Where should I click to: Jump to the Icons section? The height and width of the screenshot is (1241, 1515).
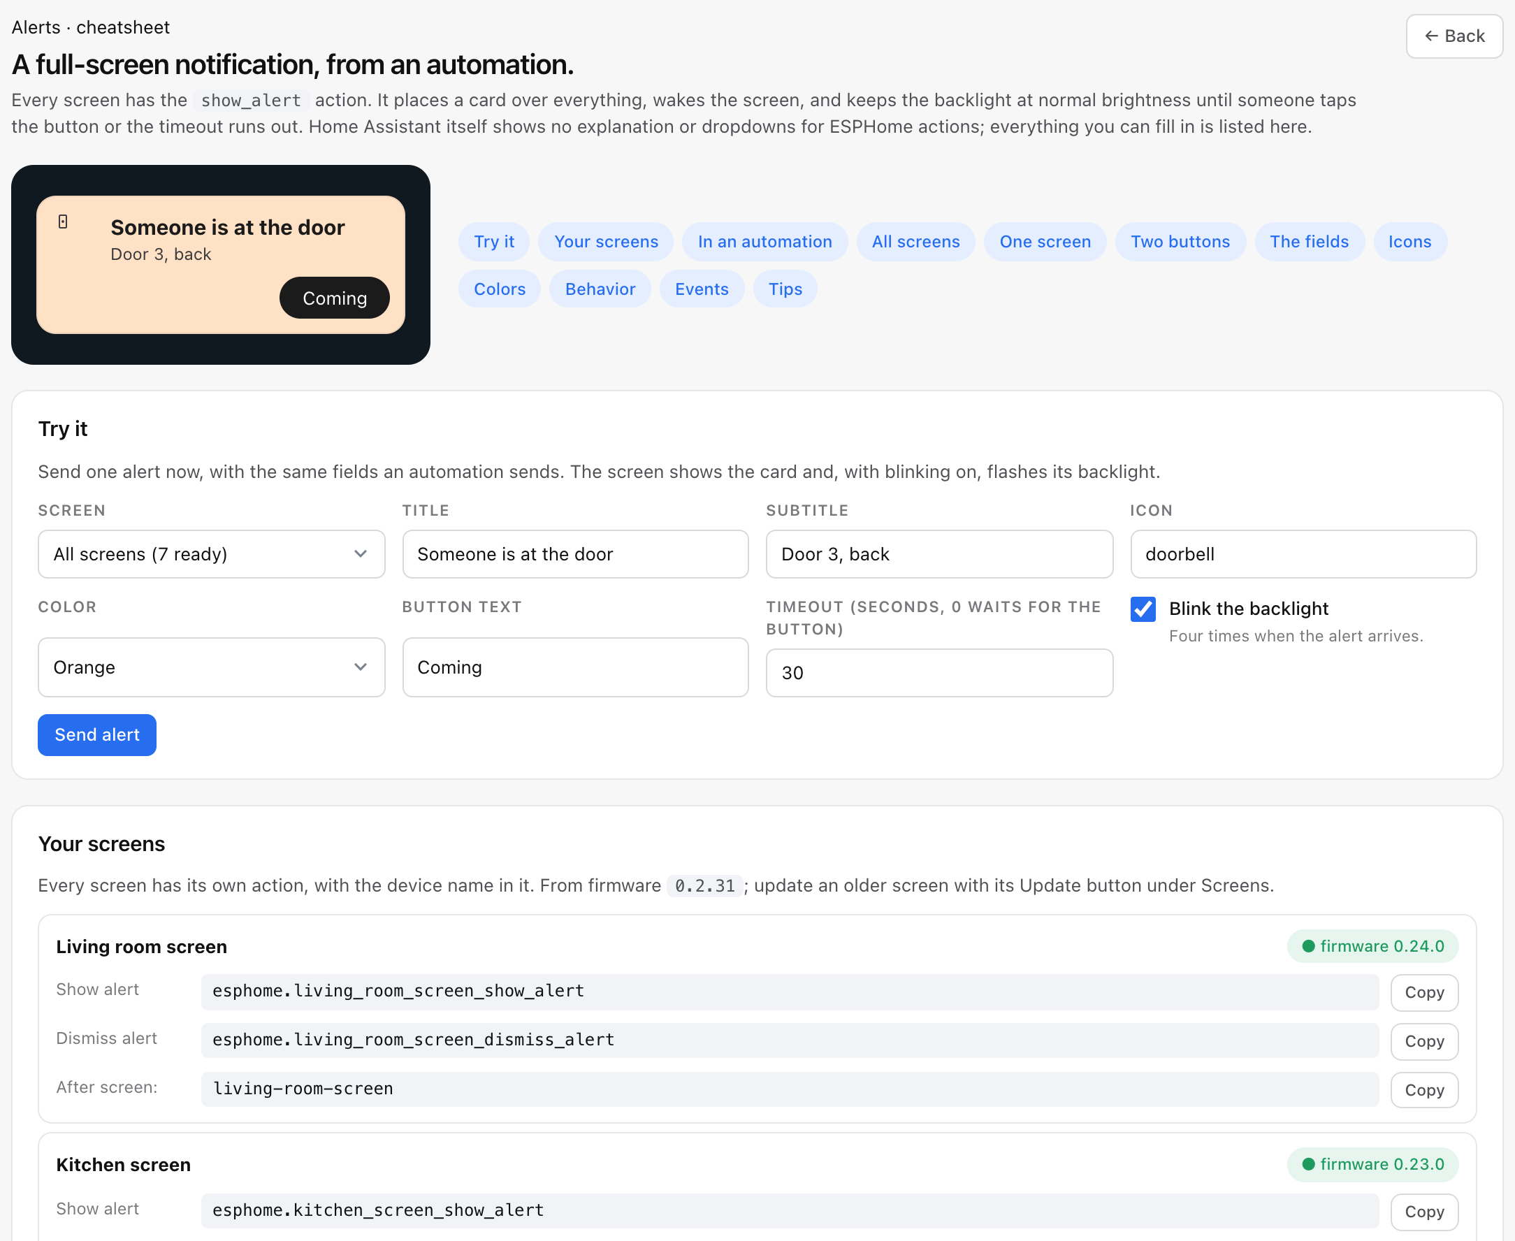click(1409, 242)
